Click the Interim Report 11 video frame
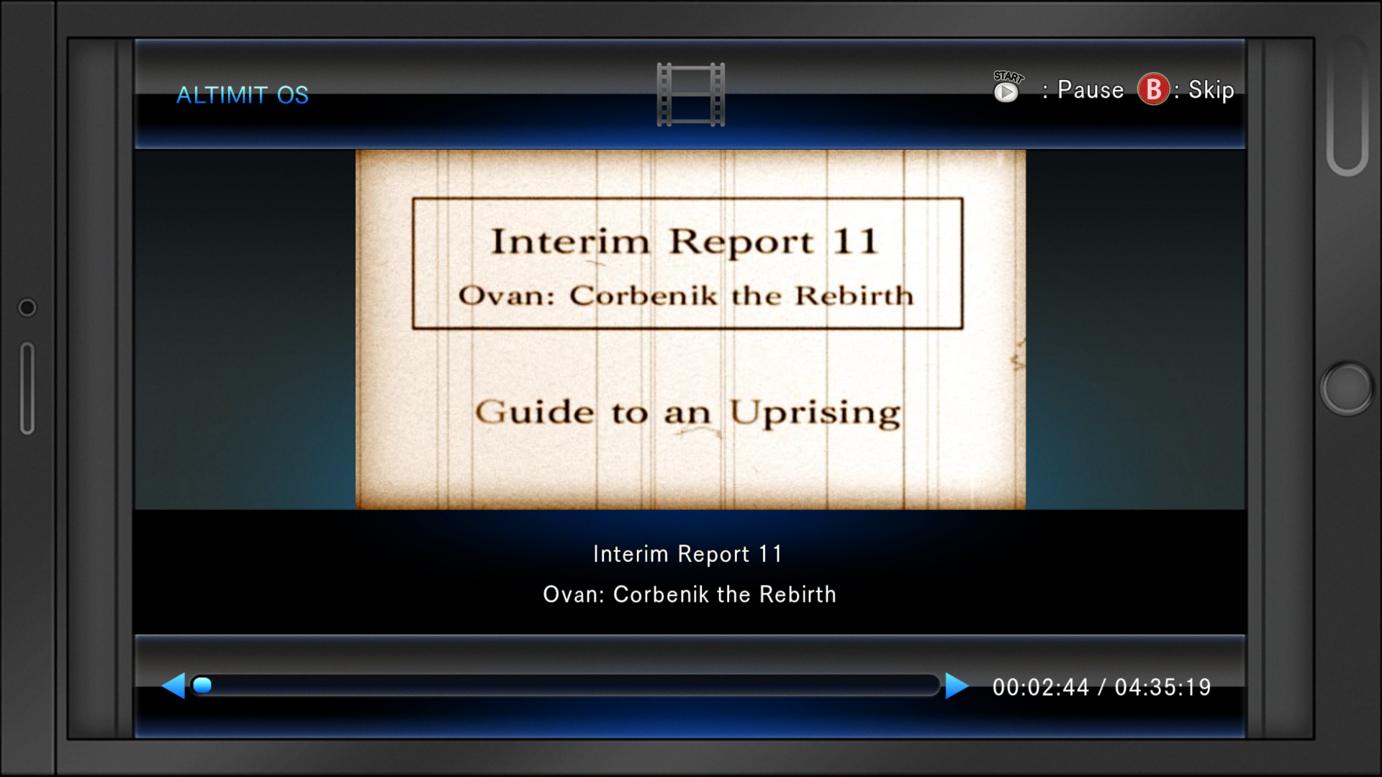Screen dimensions: 1382x777 click(690, 330)
